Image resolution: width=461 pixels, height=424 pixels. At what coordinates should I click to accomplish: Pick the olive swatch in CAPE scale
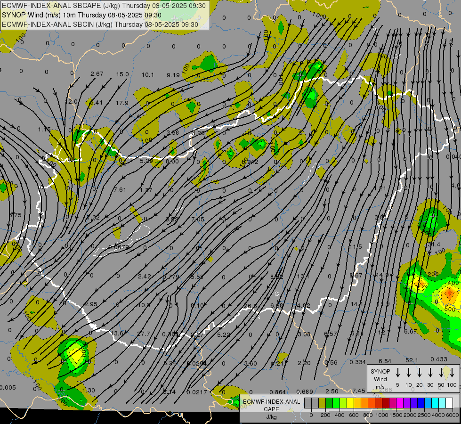coord(322,403)
